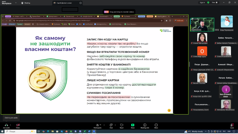The height and width of the screenshot is (134, 238).
Task: Click the Join audio headphone icon
Action: pyautogui.click(x=6, y=125)
